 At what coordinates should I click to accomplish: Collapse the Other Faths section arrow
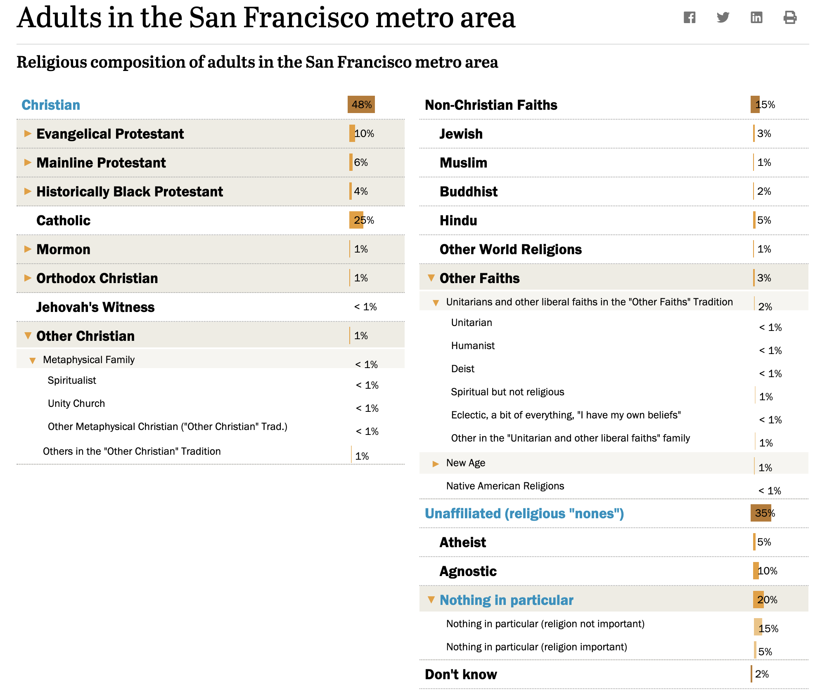click(x=431, y=278)
